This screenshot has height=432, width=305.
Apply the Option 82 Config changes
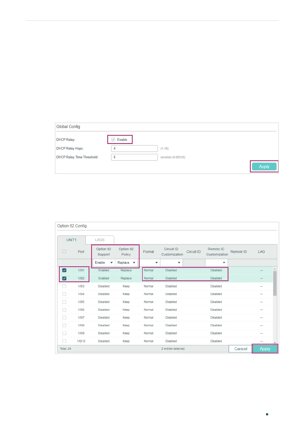point(265,349)
